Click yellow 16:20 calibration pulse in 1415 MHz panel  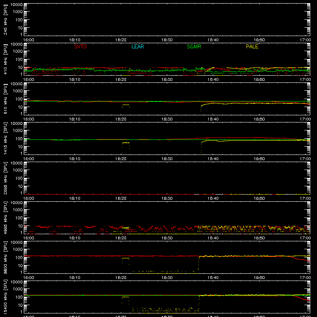click(x=126, y=147)
